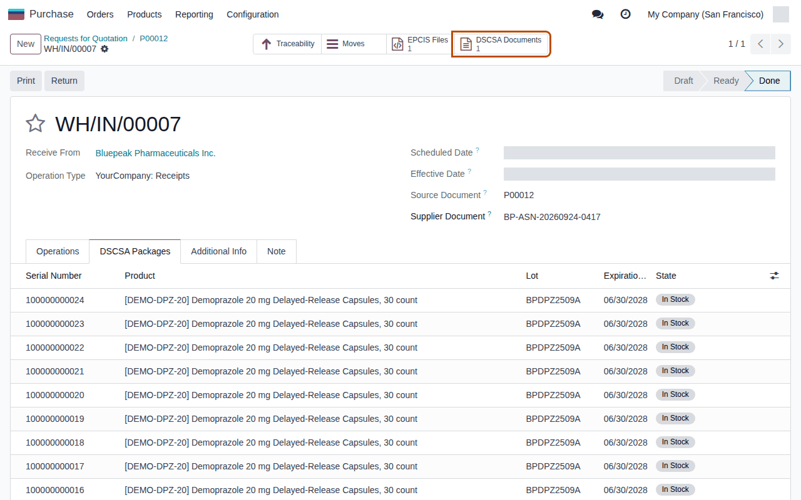Go to previous record arrow

click(x=760, y=44)
